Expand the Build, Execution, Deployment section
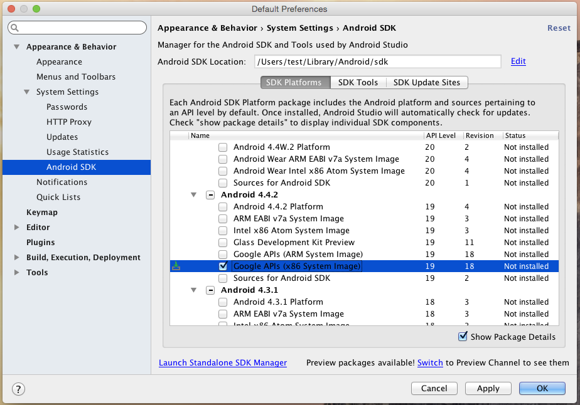 click(x=17, y=257)
